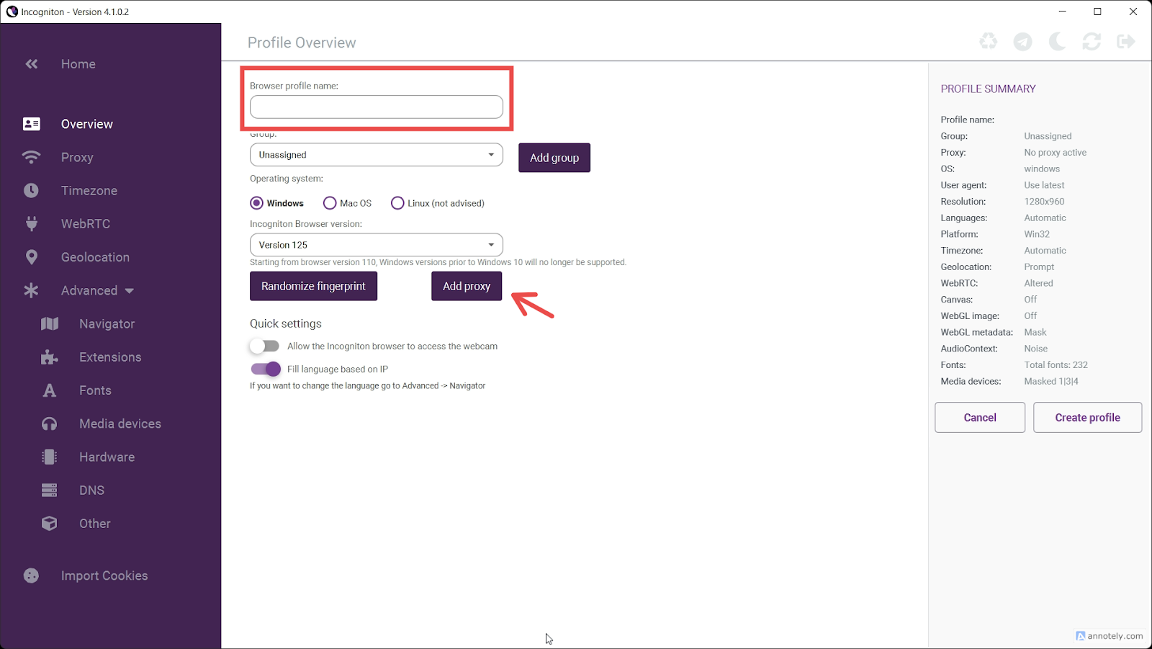
Task: Click the Fonts letter A icon
Action: coord(50,390)
